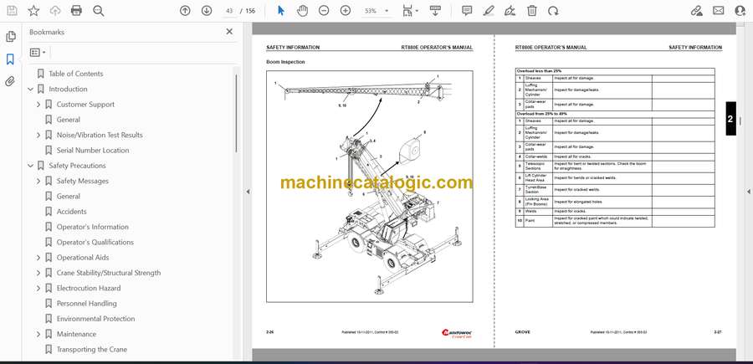Open the page thumbnails panel icon
This screenshot has width=753, height=364.
tap(11, 37)
